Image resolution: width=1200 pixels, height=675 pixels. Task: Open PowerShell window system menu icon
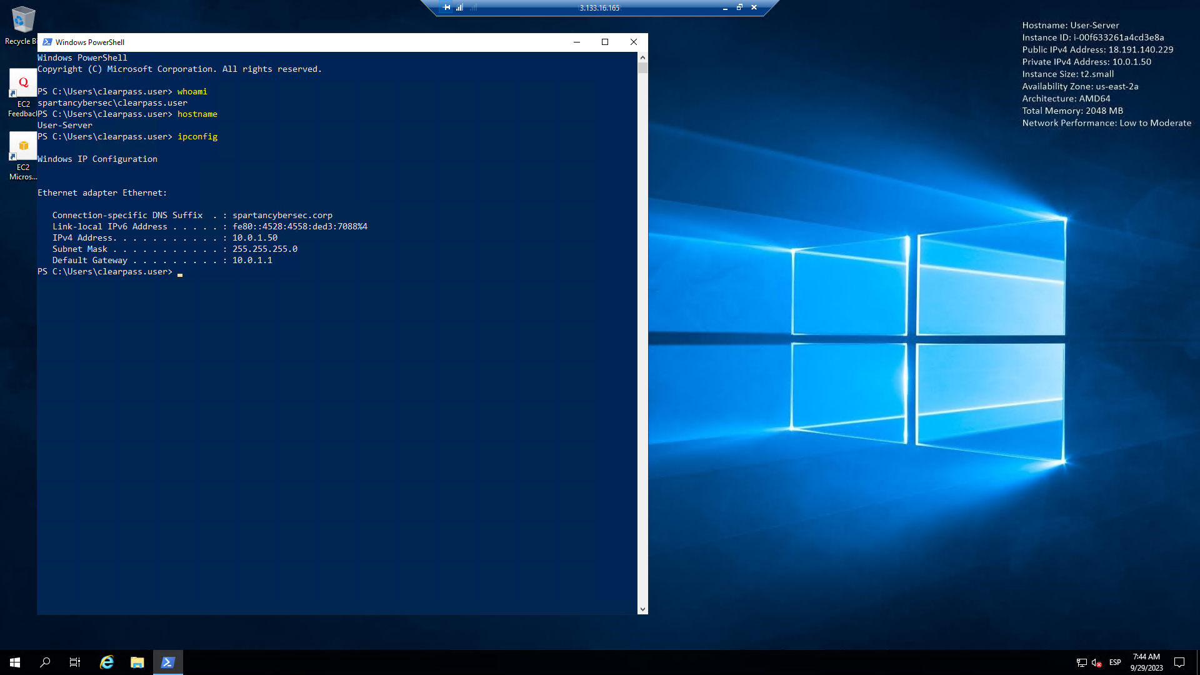pos(47,42)
